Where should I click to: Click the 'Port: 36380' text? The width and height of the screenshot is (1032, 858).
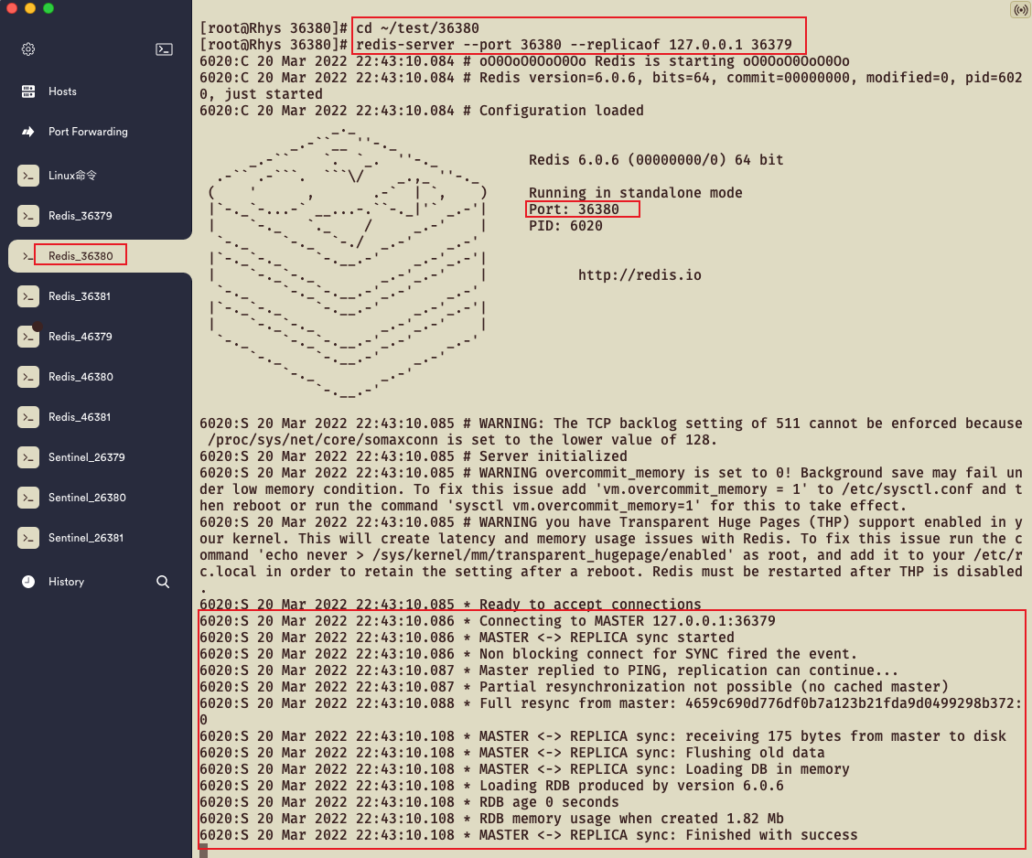click(574, 209)
